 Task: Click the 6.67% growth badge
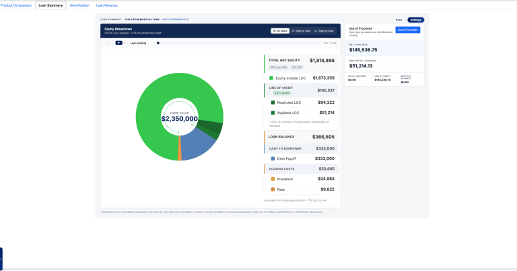[282, 93]
